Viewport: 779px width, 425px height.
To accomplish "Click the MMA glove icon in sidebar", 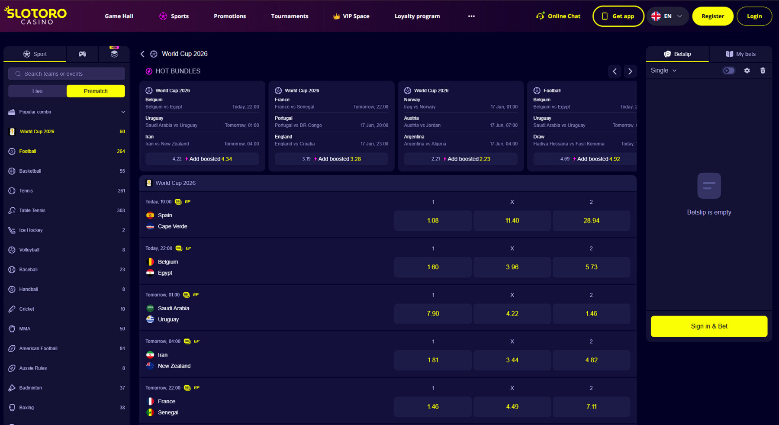I will (x=12, y=329).
